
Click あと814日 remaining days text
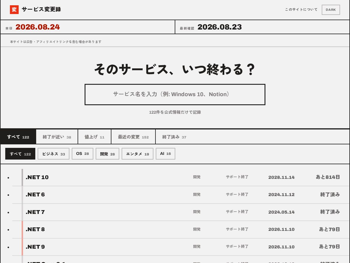click(328, 177)
